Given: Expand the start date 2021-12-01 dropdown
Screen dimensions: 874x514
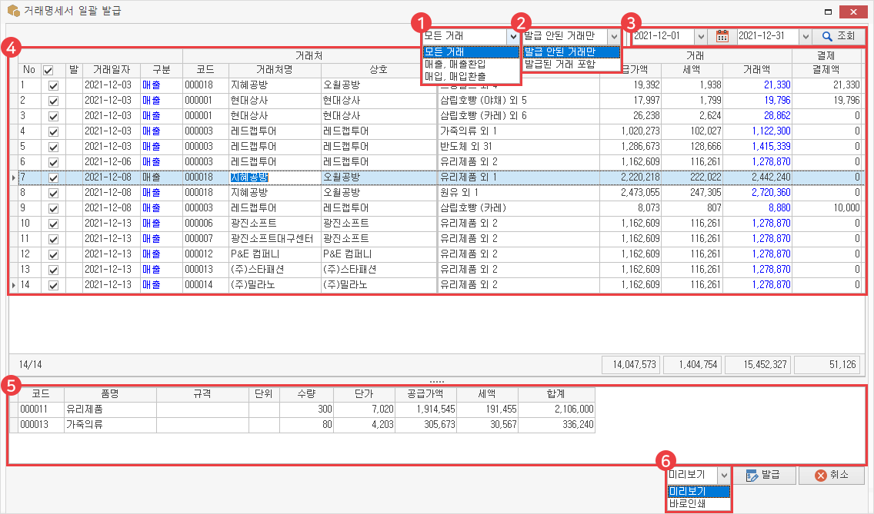Looking at the screenshot, I should tap(701, 36).
